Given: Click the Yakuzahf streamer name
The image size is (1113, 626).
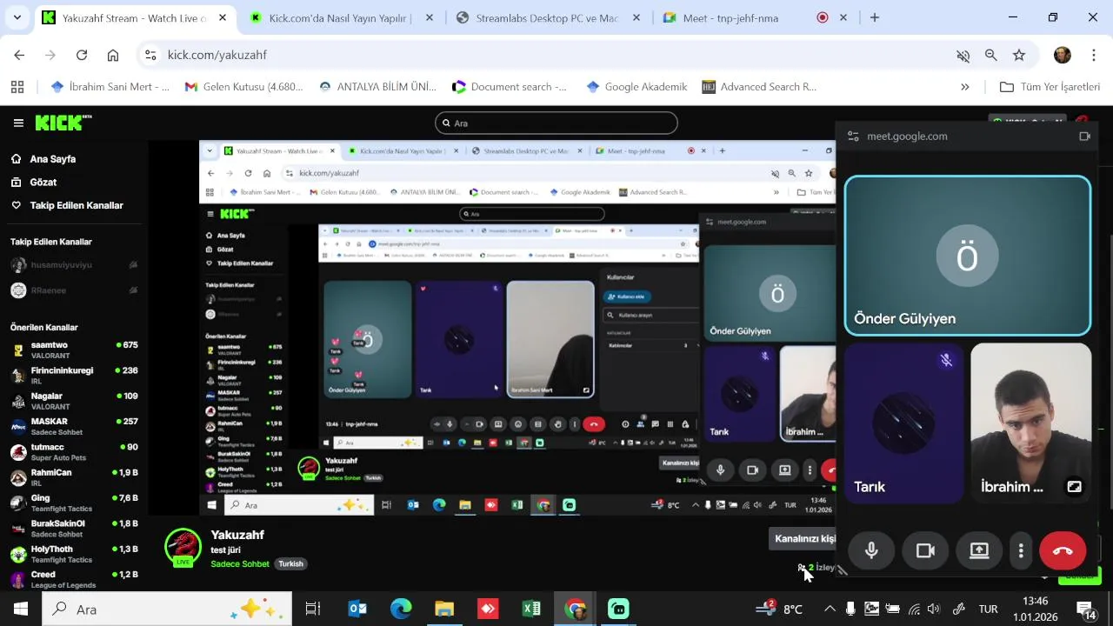Looking at the screenshot, I should 237,535.
